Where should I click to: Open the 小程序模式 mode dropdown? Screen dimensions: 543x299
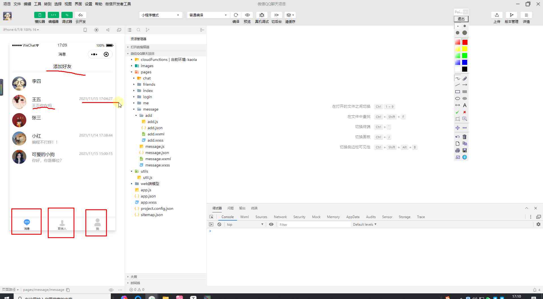click(x=161, y=15)
